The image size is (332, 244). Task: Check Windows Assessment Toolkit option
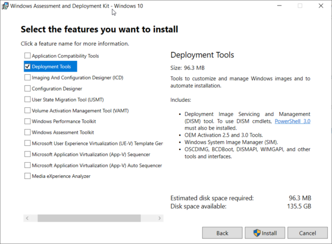(27, 132)
